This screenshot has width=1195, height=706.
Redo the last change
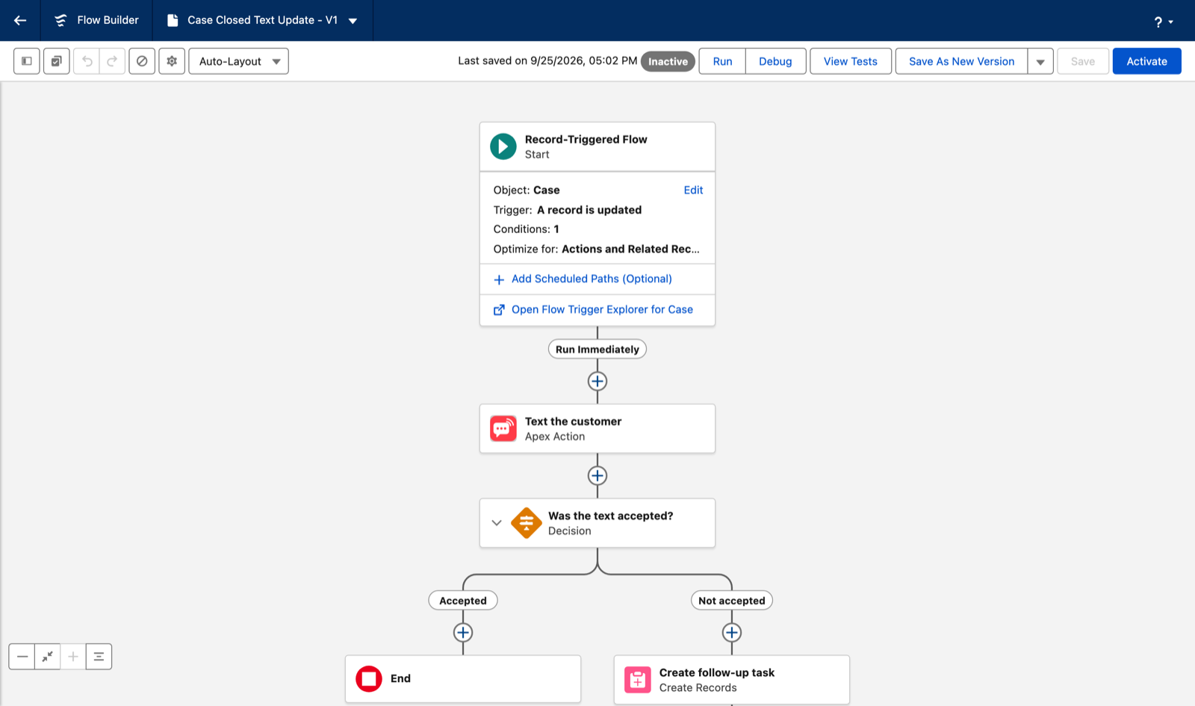[112, 61]
